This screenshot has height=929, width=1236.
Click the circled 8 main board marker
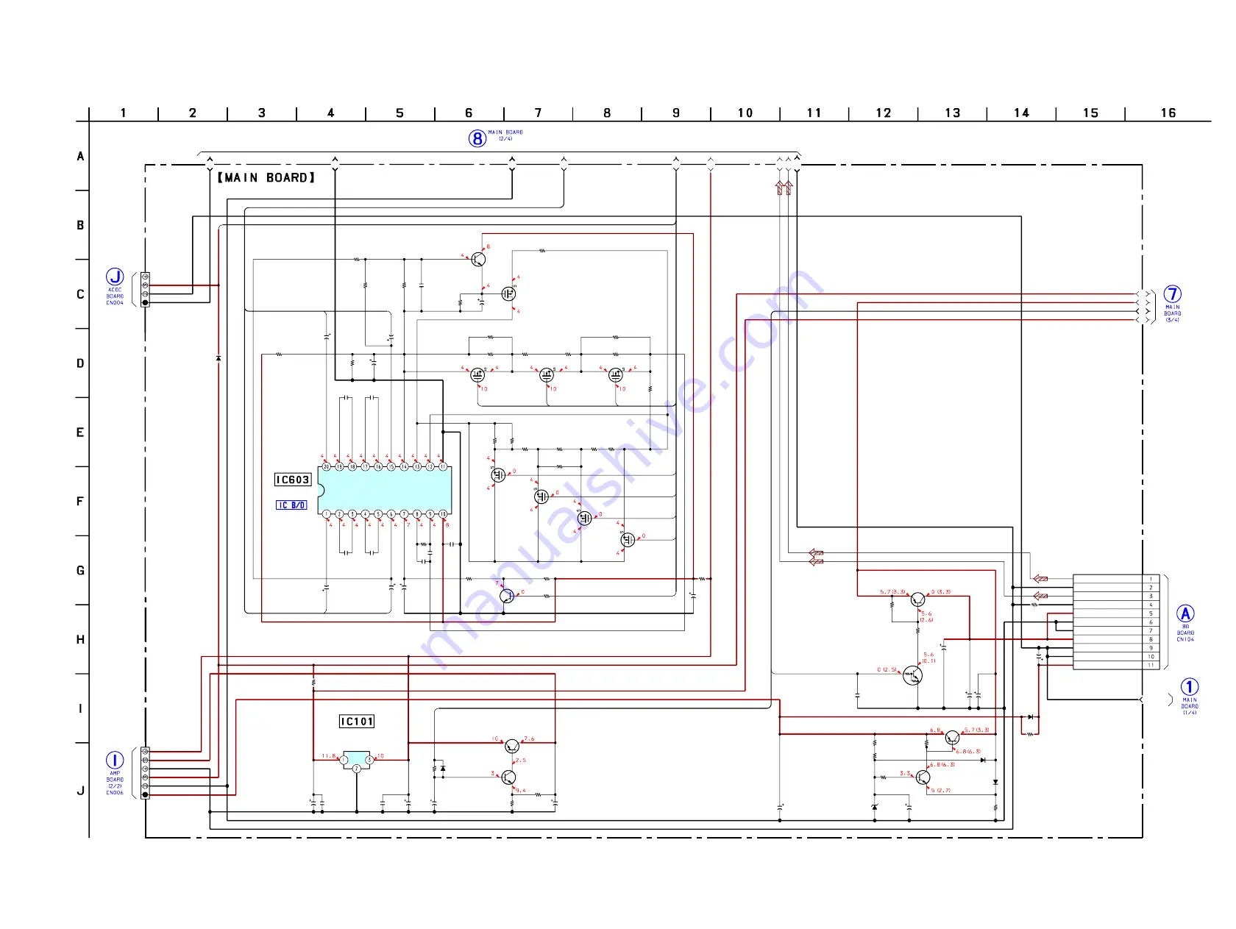tap(477, 138)
